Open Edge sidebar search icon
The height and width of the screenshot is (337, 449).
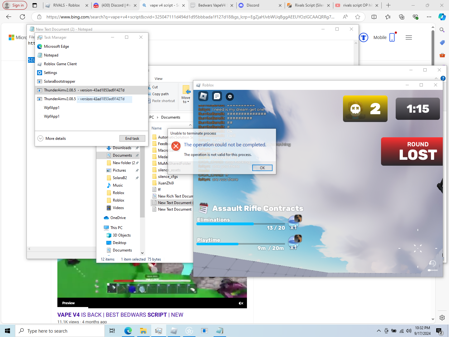coord(442,30)
